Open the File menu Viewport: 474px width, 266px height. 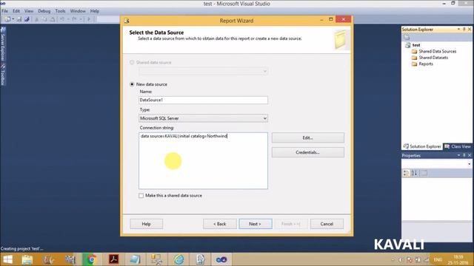5,11
